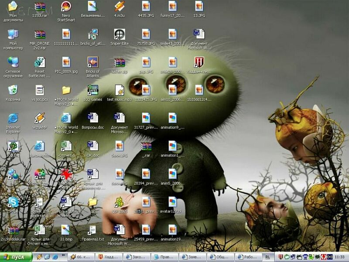The image size is (349, 262).
Task: Select the 31.bmp paint image file
Action: coord(66,231)
